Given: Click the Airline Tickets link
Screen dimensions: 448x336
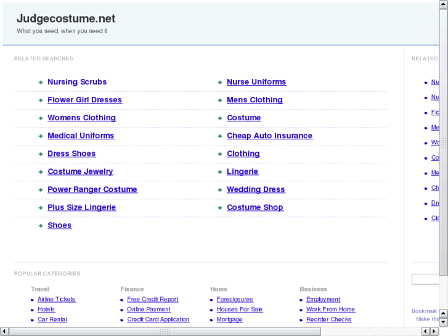Looking at the screenshot, I should [x=57, y=299].
